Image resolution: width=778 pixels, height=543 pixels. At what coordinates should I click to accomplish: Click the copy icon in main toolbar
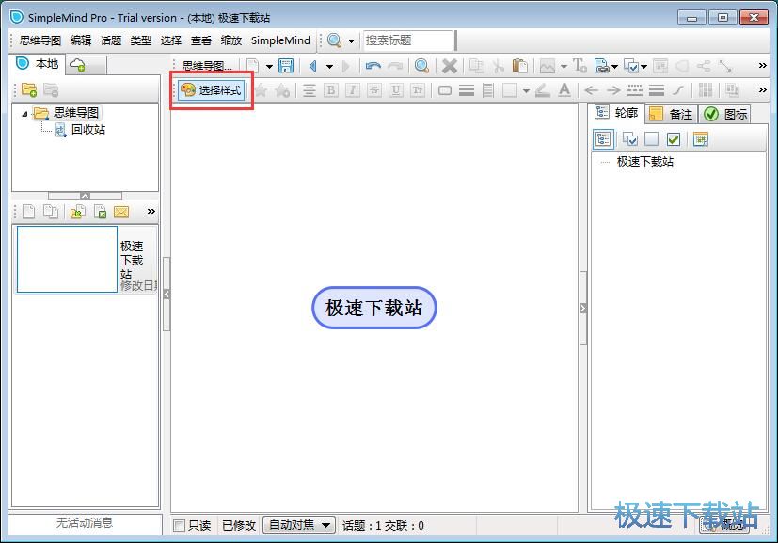(x=476, y=66)
